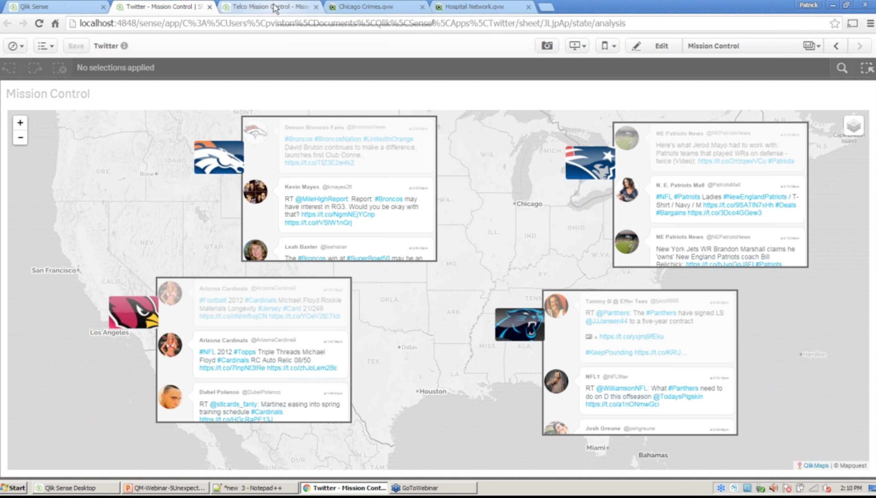Bookmark page with star icon

[x=834, y=24]
